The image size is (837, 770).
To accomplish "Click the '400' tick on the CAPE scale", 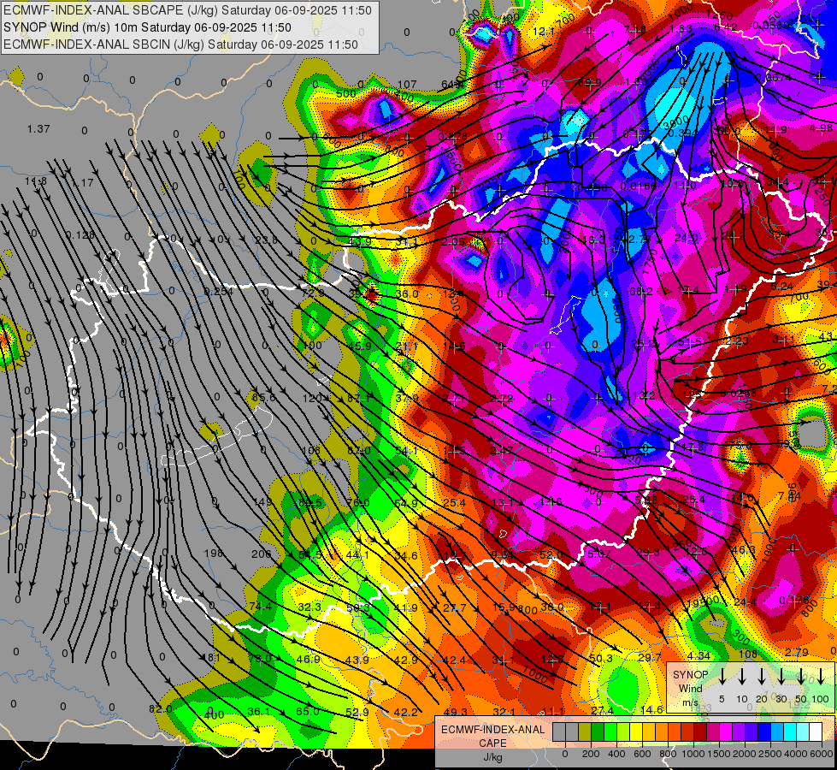I will point(616,754).
